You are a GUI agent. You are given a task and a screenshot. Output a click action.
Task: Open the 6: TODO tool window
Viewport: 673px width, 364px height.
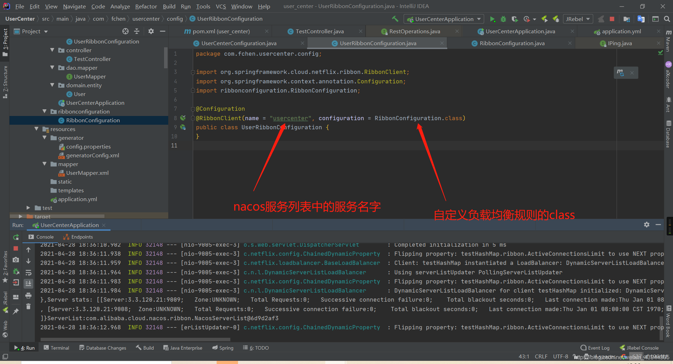point(256,348)
